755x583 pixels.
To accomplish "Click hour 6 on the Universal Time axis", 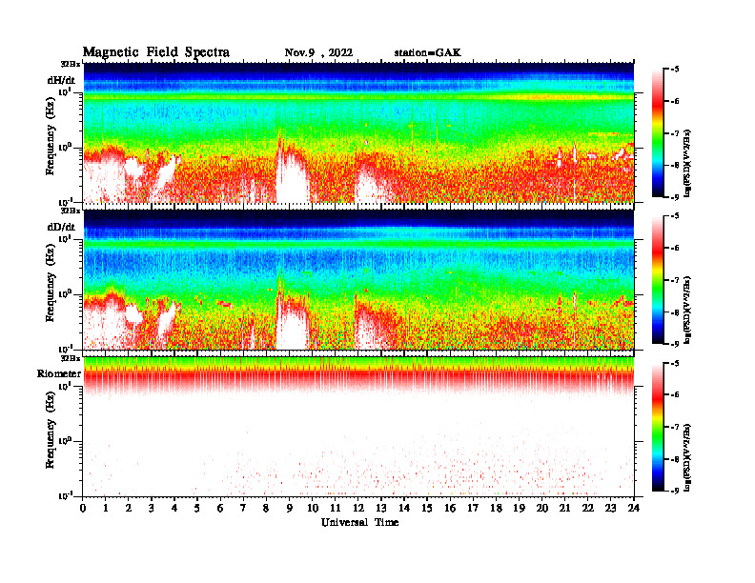I will 220,508.
